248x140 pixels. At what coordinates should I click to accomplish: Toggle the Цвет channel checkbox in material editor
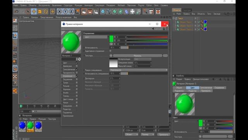pyautogui.click(x=77, y=63)
